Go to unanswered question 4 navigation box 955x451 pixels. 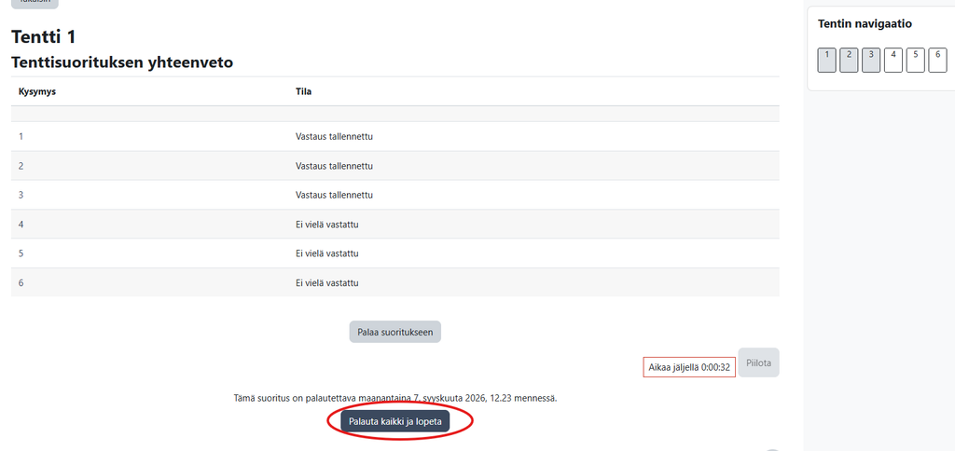coord(893,61)
